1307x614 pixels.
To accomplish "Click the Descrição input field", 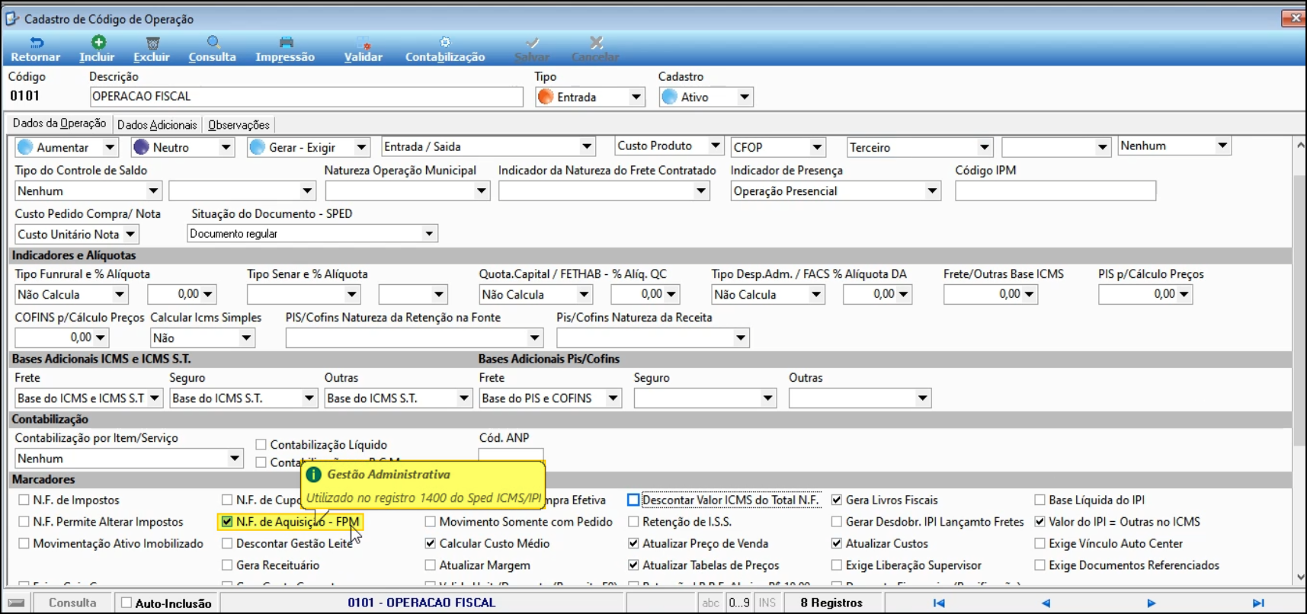I will pyautogui.click(x=306, y=97).
